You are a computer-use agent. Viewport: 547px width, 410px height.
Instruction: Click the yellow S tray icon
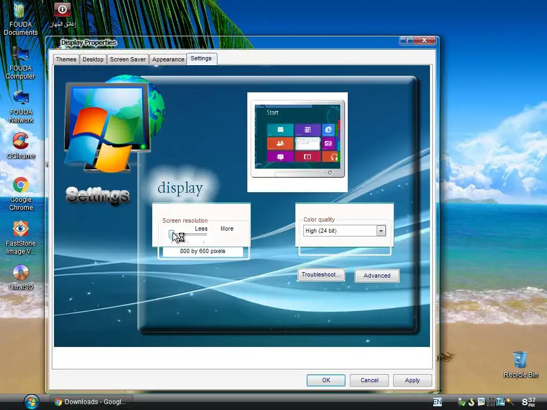coord(472,402)
